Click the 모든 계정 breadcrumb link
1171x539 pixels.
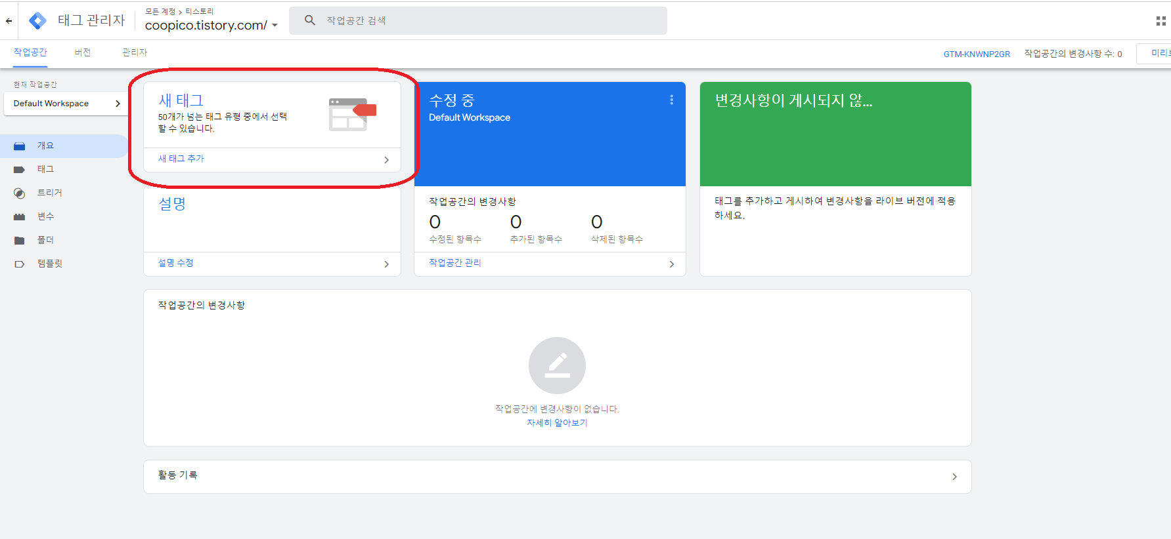click(160, 12)
